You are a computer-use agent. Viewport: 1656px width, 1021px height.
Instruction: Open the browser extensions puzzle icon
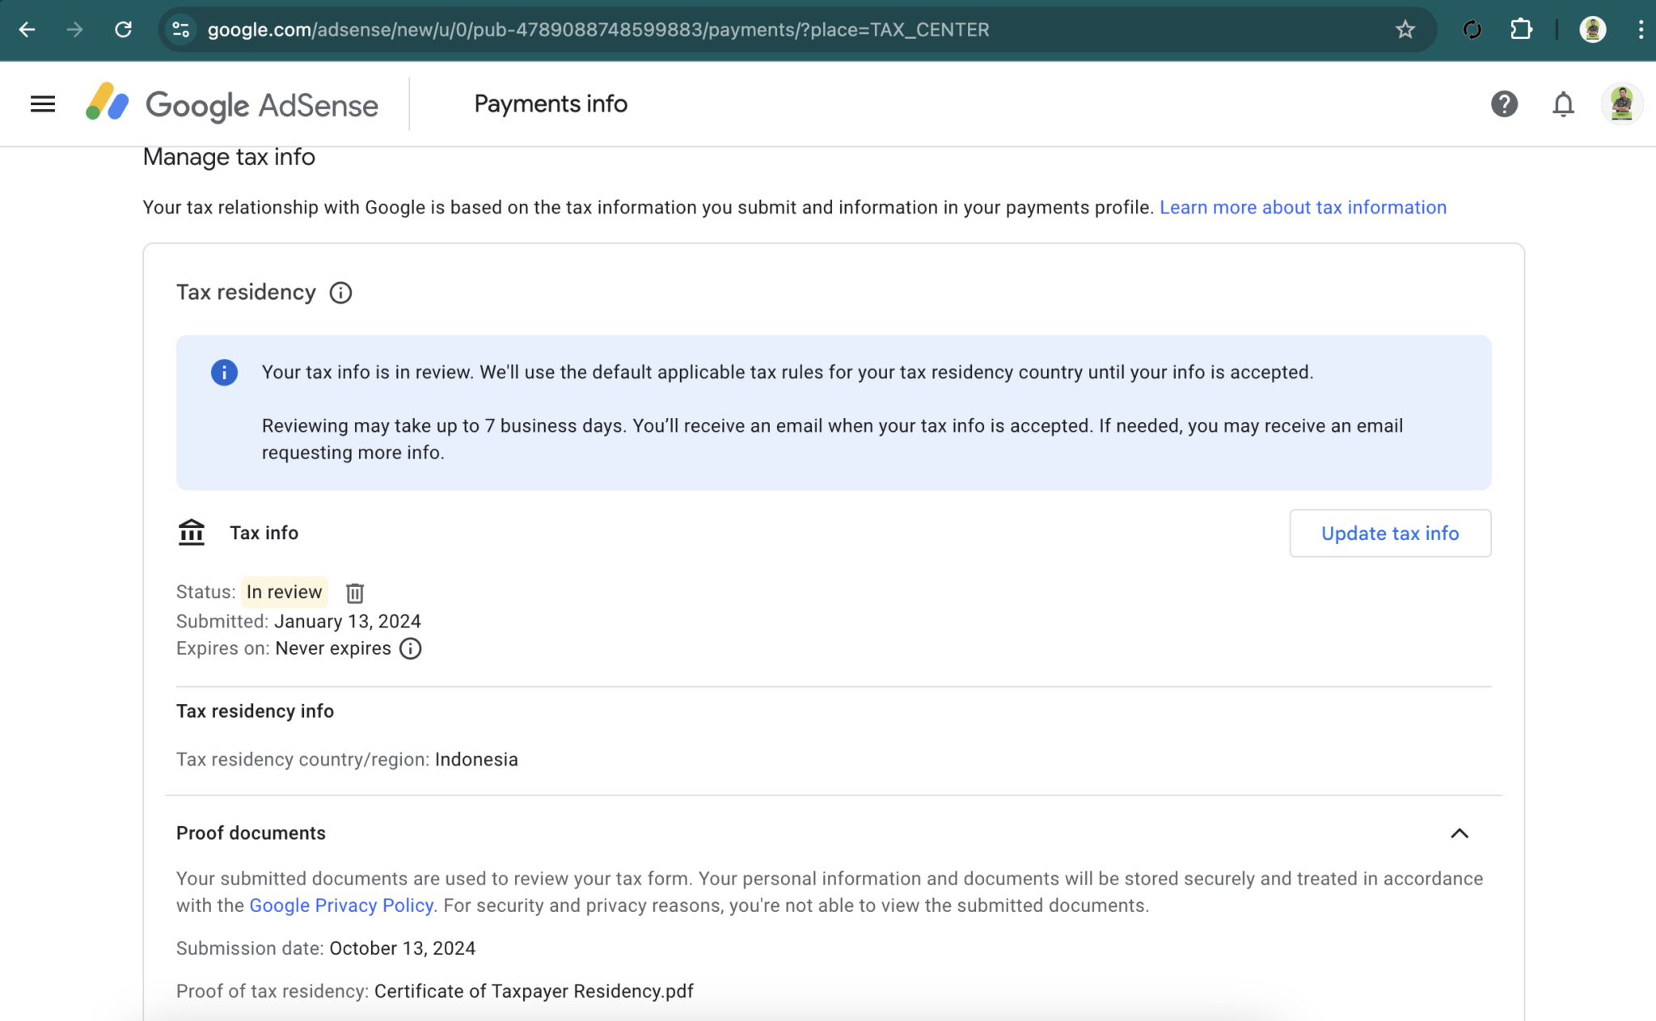[x=1523, y=30]
